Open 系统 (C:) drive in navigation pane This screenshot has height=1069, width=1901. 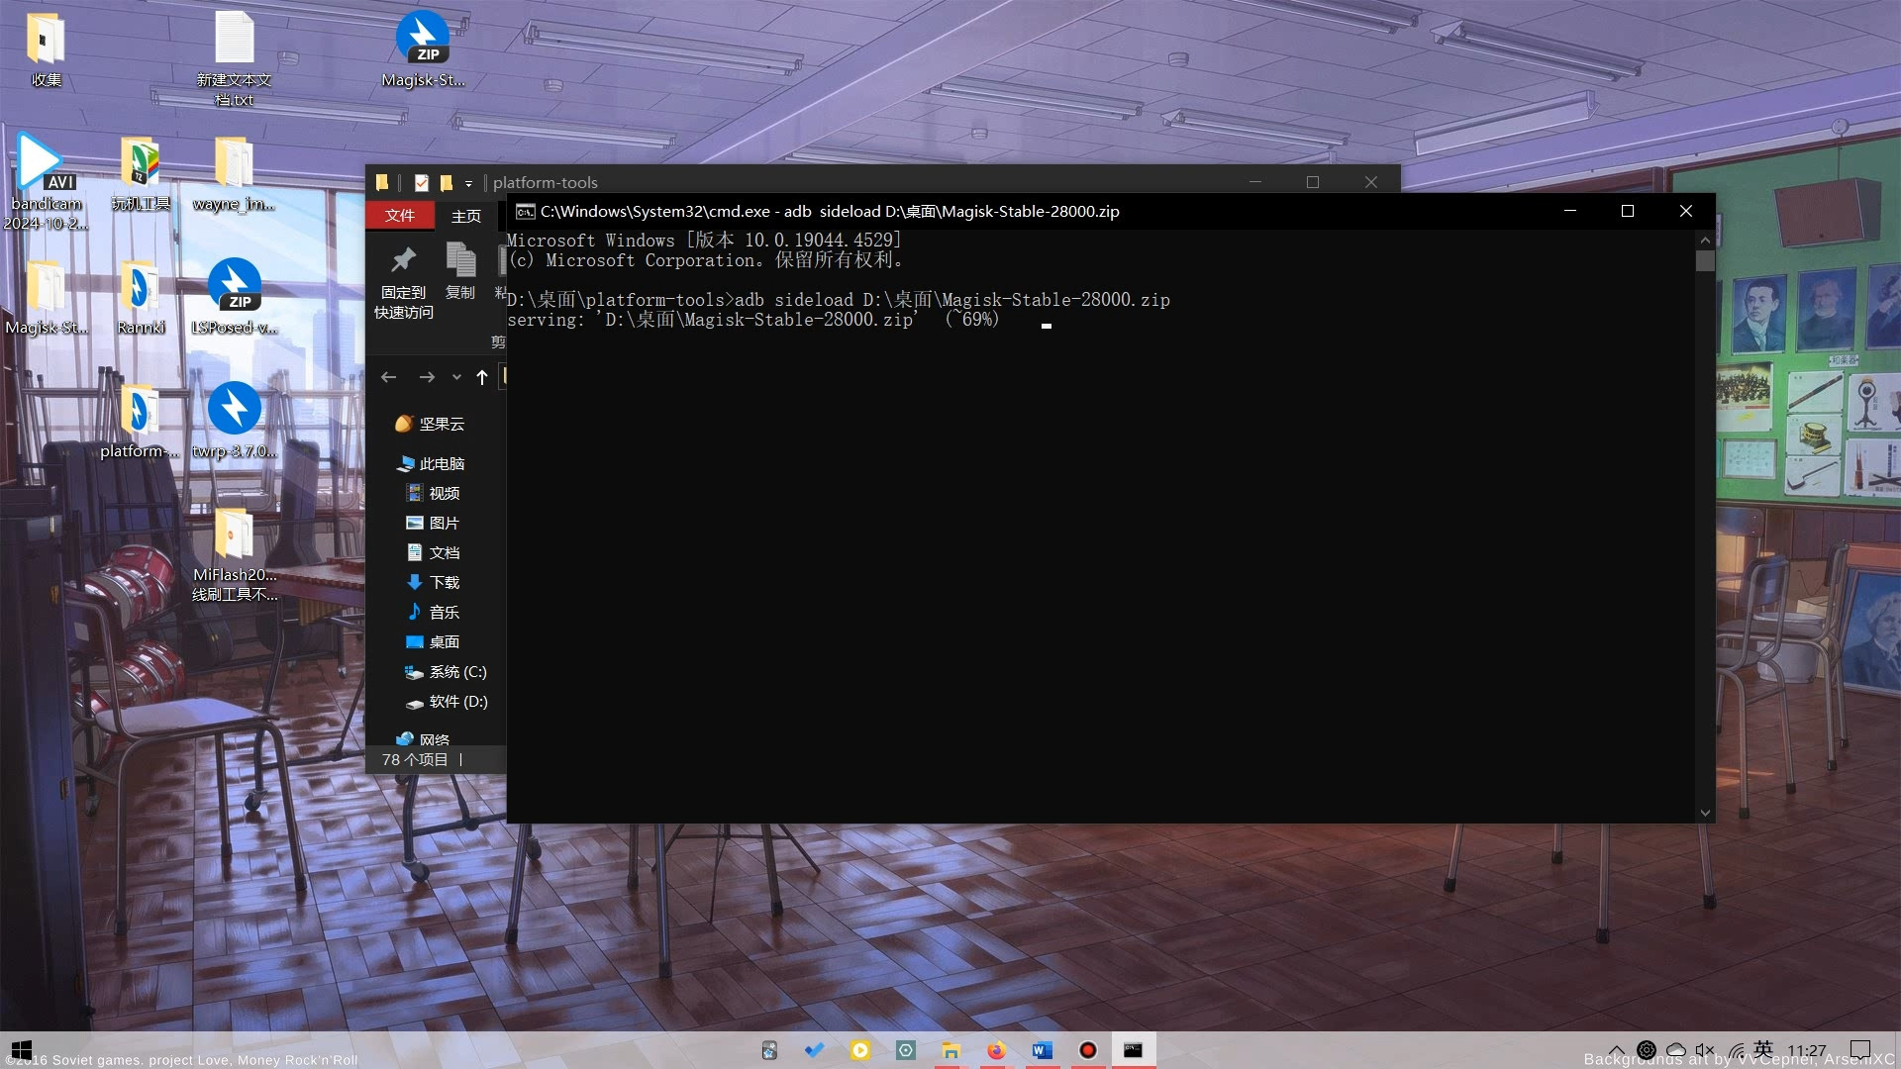pyautogui.click(x=446, y=671)
